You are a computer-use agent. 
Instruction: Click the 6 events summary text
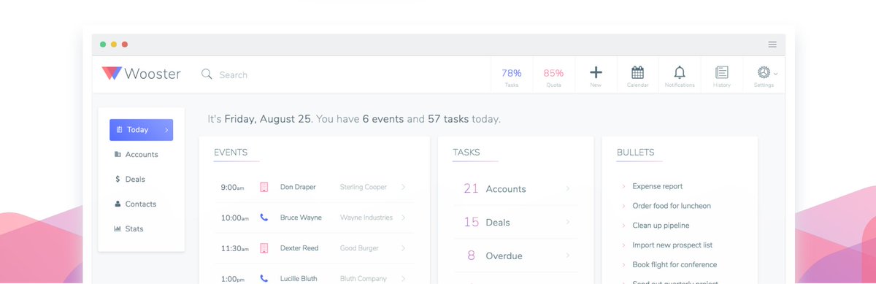pyautogui.click(x=383, y=119)
